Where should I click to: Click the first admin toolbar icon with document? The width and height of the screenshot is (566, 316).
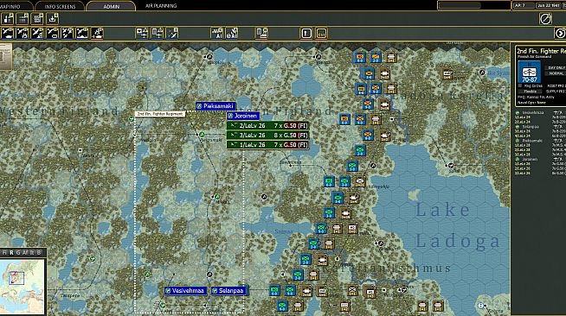click(8, 19)
